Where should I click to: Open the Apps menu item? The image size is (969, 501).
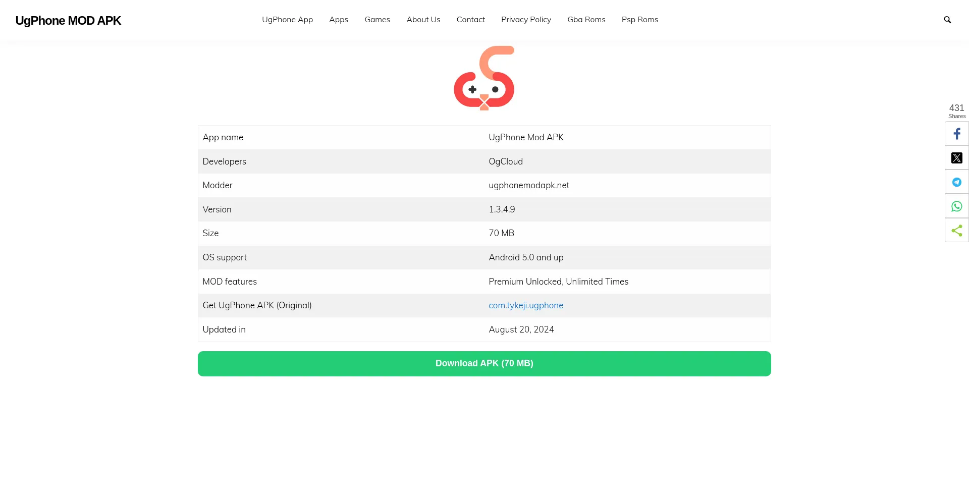coord(339,20)
